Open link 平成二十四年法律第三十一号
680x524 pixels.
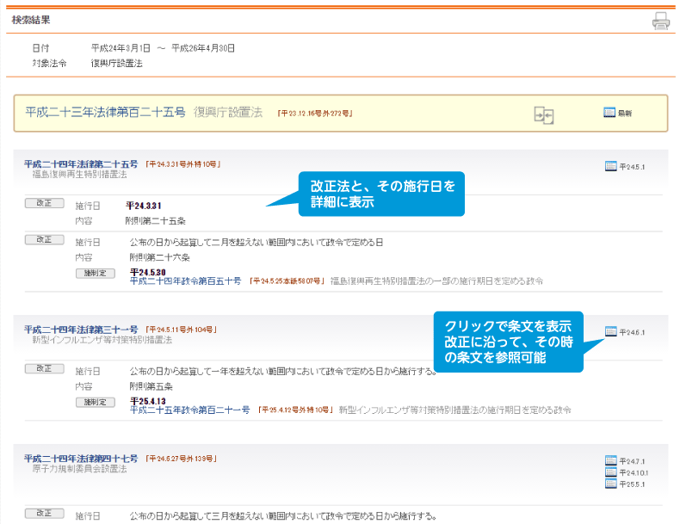tap(81, 330)
